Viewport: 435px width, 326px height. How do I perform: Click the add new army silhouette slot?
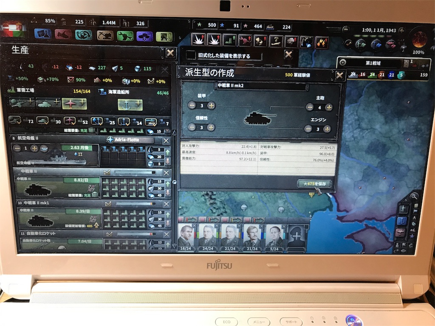[x=297, y=236]
